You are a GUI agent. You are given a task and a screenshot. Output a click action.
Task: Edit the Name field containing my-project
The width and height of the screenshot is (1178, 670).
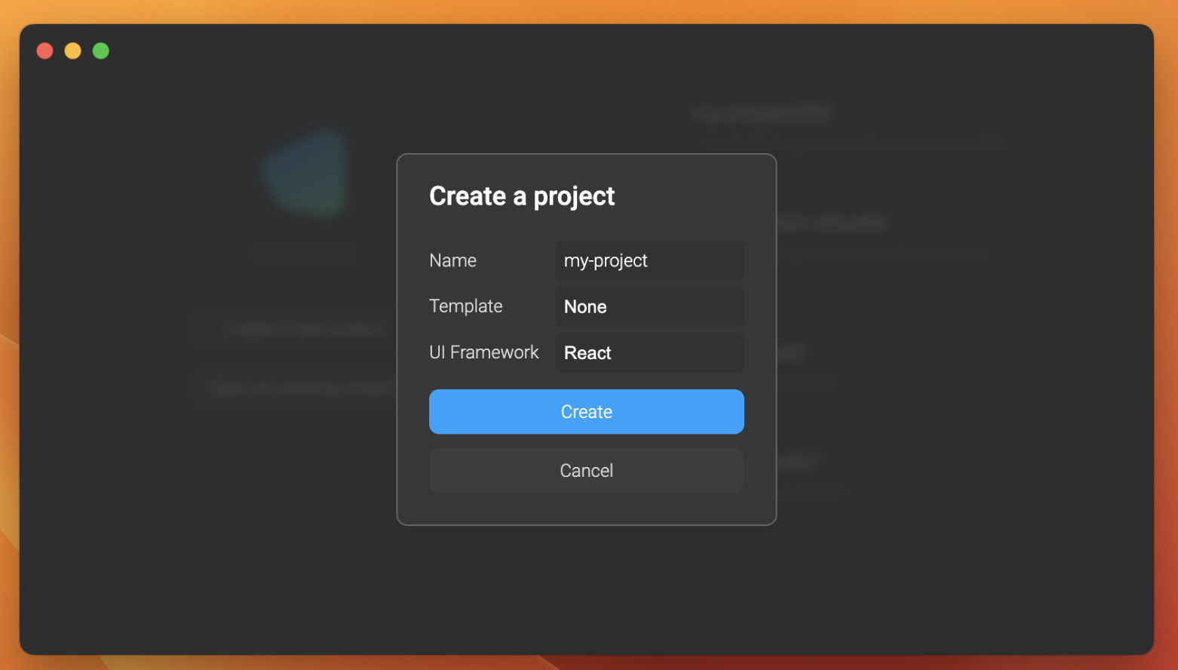tap(649, 260)
